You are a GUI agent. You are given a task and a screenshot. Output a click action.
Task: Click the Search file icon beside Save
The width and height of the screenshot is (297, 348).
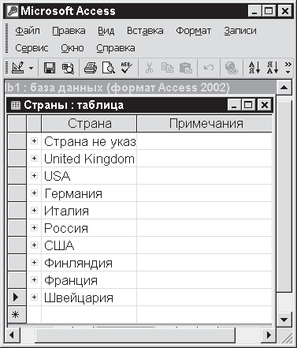pos(68,68)
